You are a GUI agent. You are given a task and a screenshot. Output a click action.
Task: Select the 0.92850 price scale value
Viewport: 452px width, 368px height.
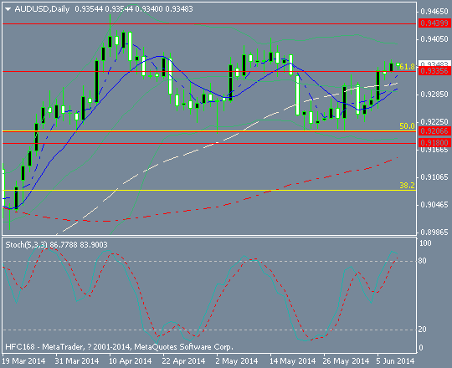point(434,95)
